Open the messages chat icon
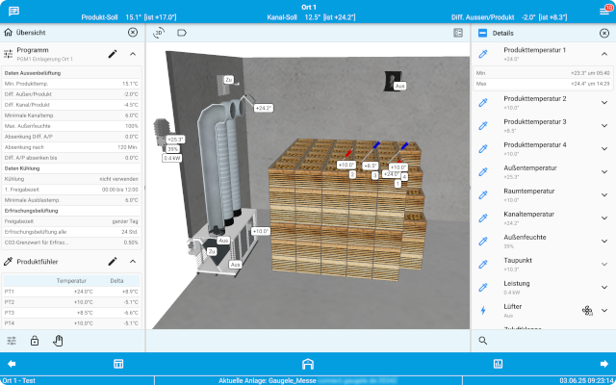 pyautogui.click(x=13, y=10)
